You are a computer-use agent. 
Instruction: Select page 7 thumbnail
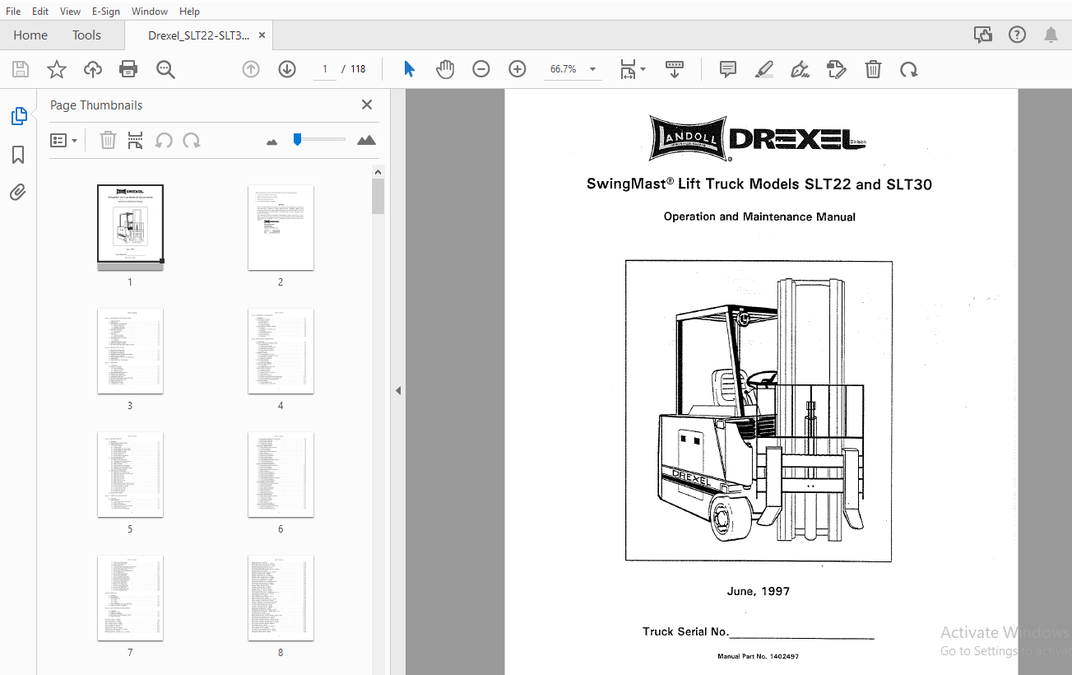point(130,598)
